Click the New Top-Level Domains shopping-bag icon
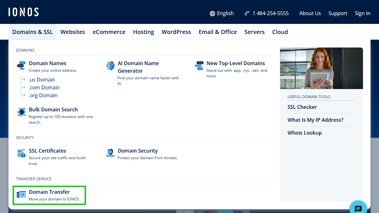The image size is (379, 213). click(x=200, y=65)
